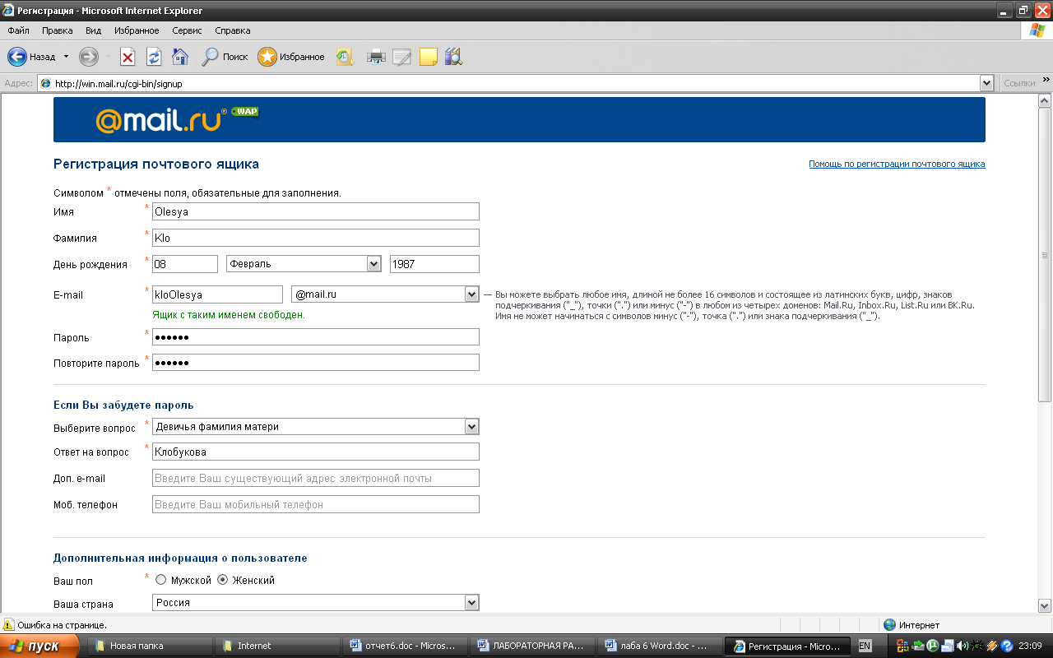Refresh the page

click(154, 57)
